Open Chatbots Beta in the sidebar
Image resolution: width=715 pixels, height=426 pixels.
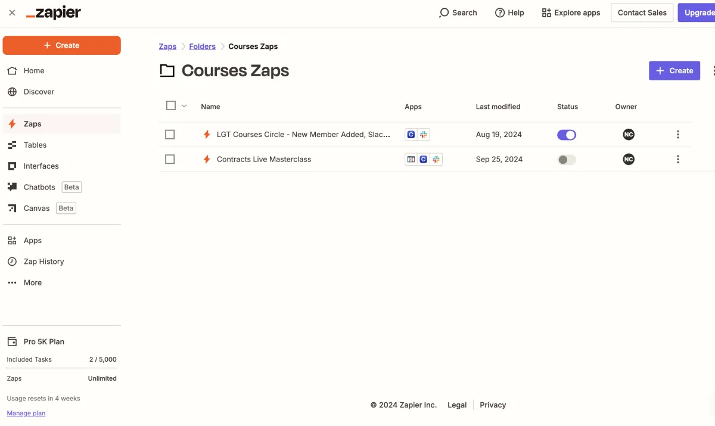tap(62, 187)
